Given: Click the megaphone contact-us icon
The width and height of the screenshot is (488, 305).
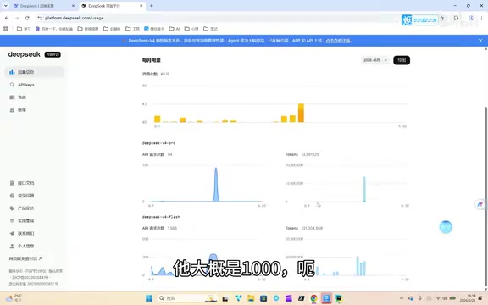Looking at the screenshot, I should coord(12,234).
